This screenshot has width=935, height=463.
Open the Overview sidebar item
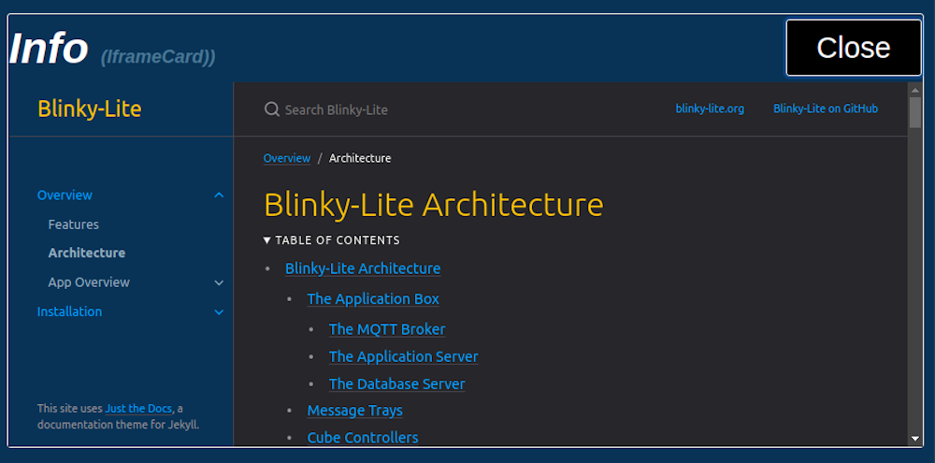pyautogui.click(x=65, y=195)
